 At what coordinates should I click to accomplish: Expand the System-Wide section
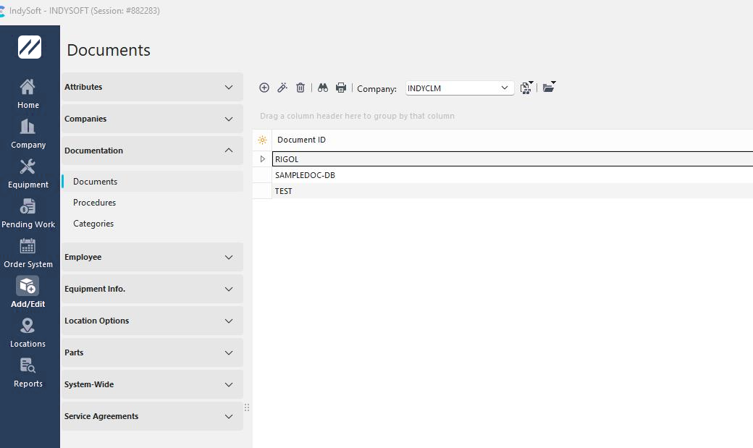click(152, 384)
